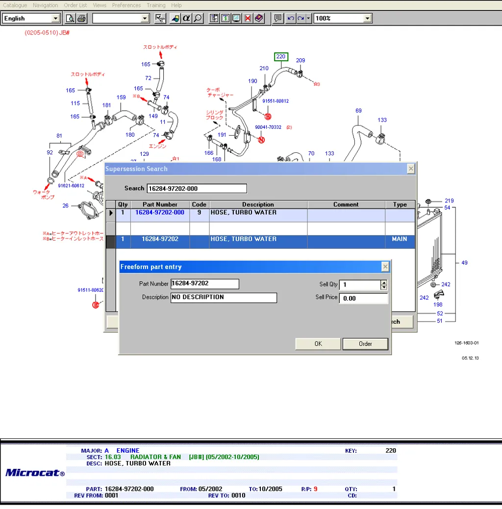
Task: Close the Supersession Search dialog
Action: pyautogui.click(x=411, y=169)
